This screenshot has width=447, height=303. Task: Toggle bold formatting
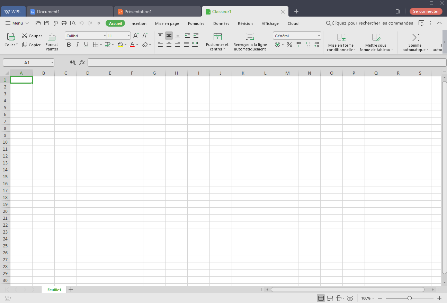click(69, 45)
